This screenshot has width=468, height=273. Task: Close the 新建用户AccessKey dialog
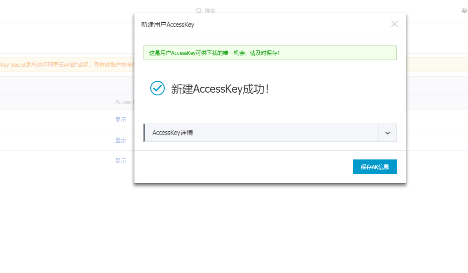[394, 24]
